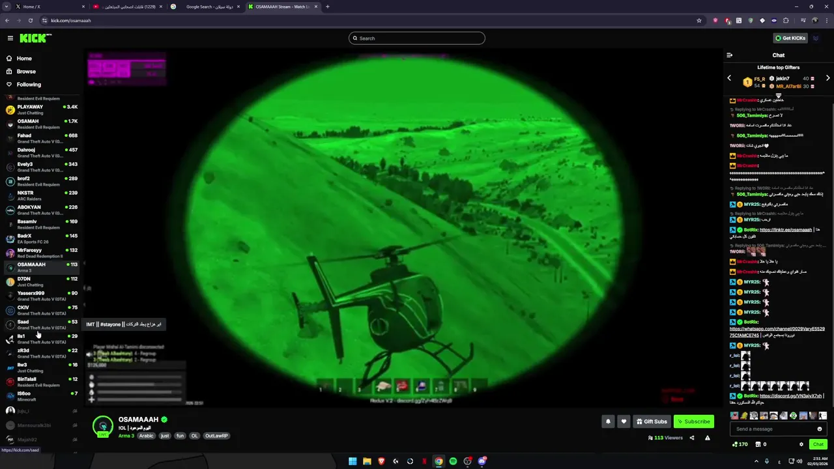
Task: Switch to the Home / X tab
Action: [49, 7]
